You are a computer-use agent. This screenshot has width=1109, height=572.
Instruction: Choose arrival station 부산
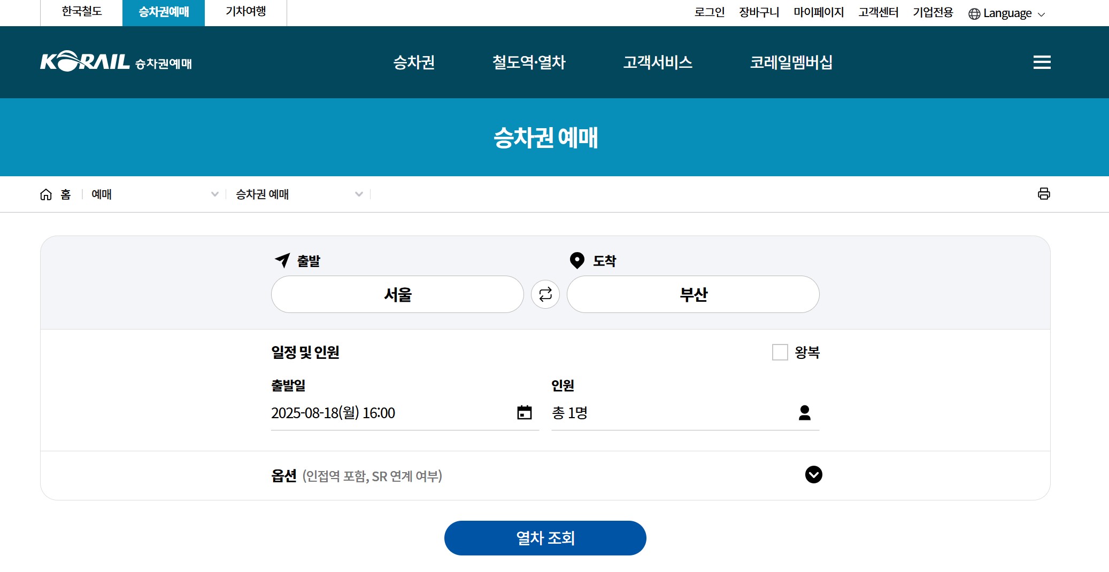[693, 294]
